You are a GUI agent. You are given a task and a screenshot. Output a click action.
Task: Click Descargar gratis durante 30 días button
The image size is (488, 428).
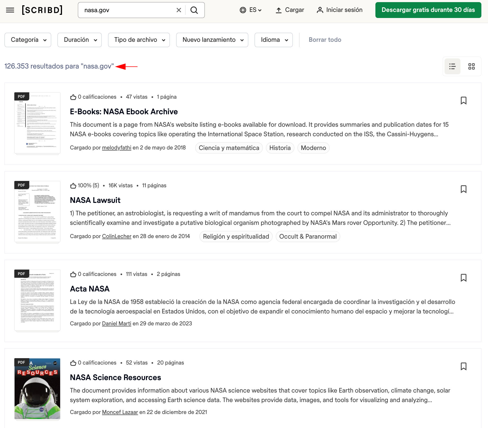[x=428, y=10]
